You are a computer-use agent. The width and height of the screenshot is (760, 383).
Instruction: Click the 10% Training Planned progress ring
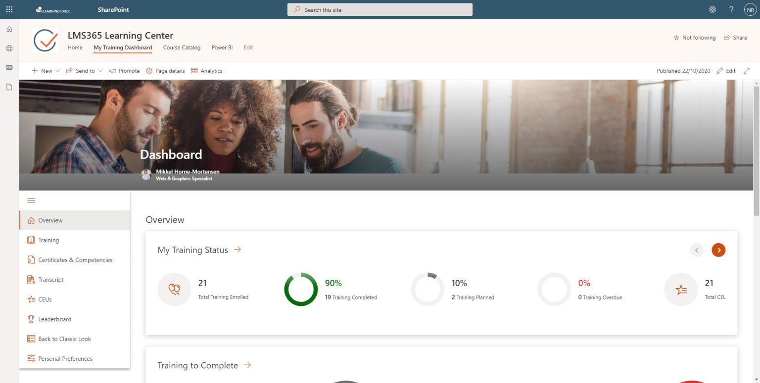[x=427, y=290]
